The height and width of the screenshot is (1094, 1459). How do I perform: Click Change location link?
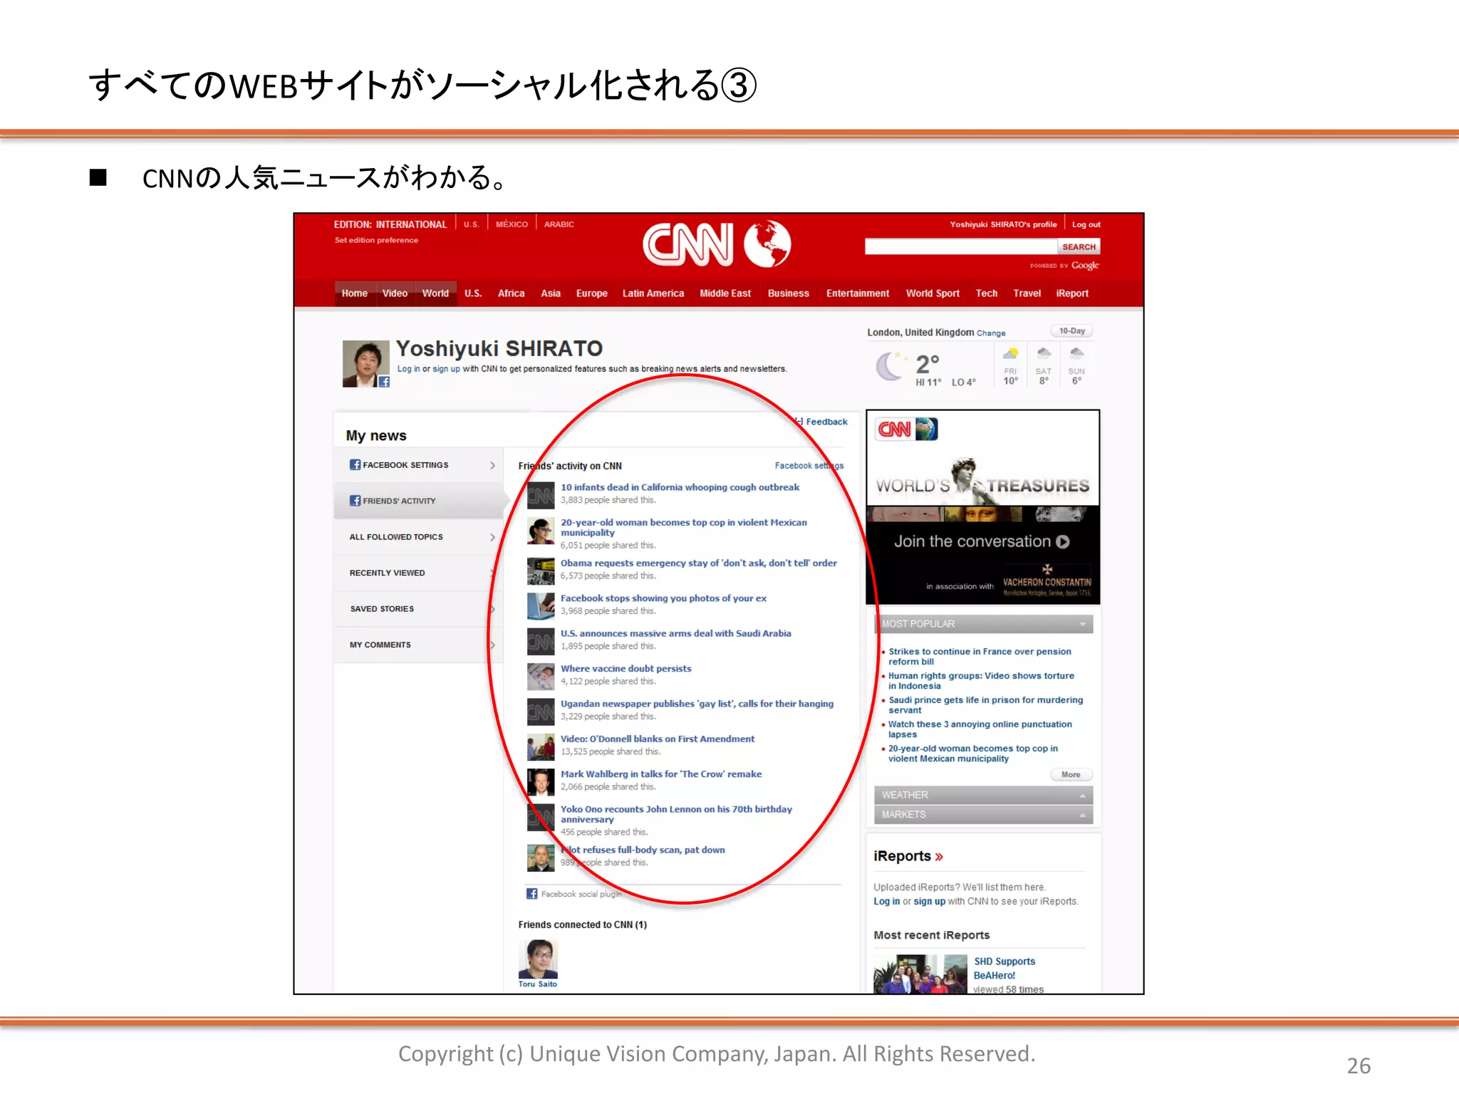991,333
